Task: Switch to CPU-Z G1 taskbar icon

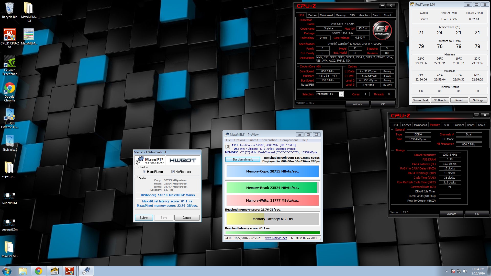Action: [x=70, y=271]
